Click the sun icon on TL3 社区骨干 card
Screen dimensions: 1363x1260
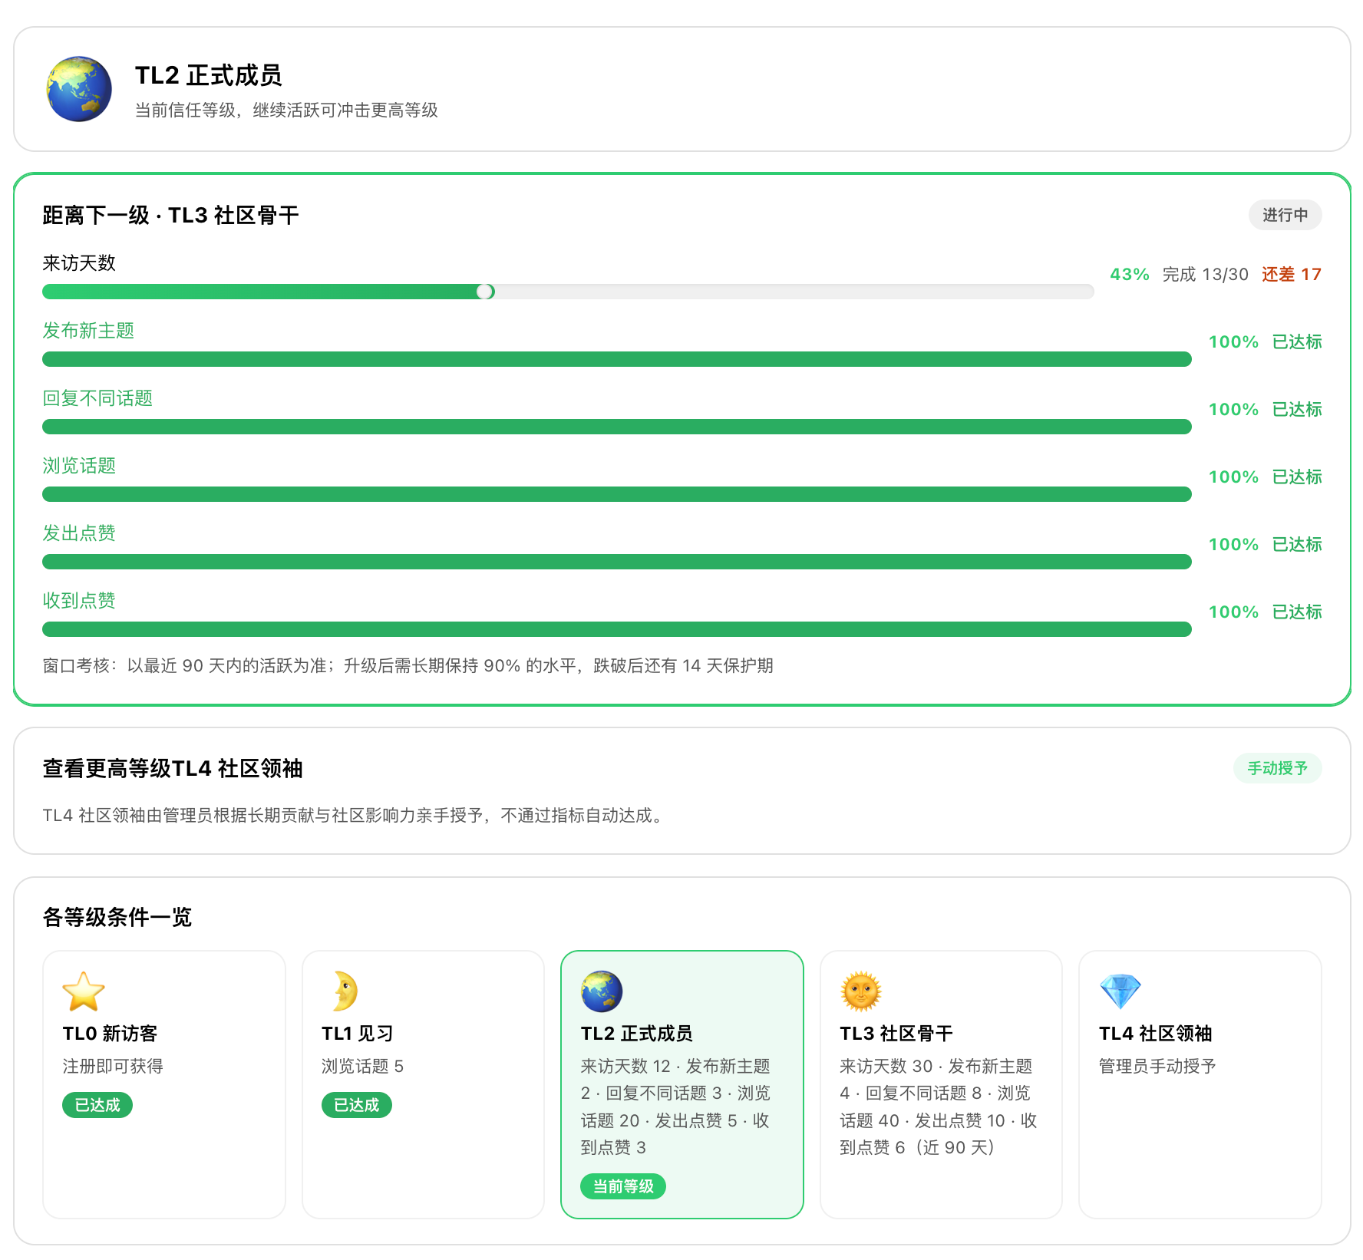point(861,991)
